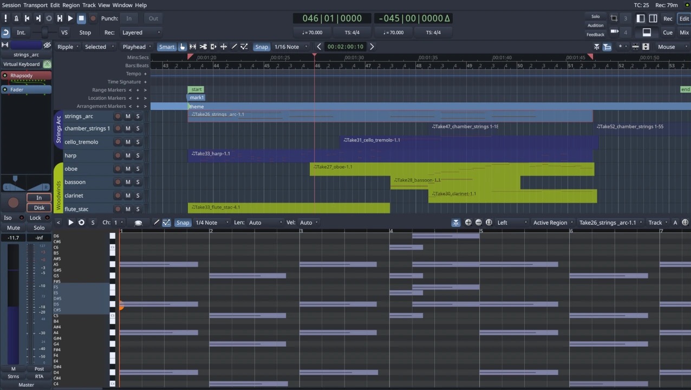Viewport: 691px width, 390px height.
Task: Mute the harp track
Action: coord(128,155)
